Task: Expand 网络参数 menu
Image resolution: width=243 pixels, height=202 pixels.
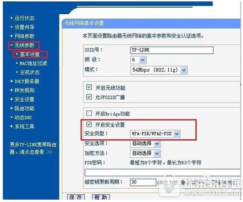Action: tap(24, 36)
